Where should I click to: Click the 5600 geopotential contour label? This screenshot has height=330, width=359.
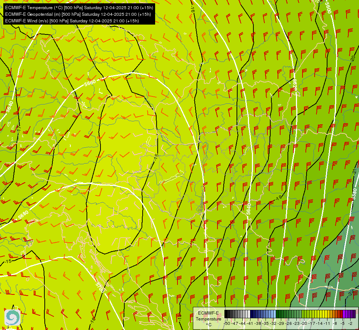[328, 8]
